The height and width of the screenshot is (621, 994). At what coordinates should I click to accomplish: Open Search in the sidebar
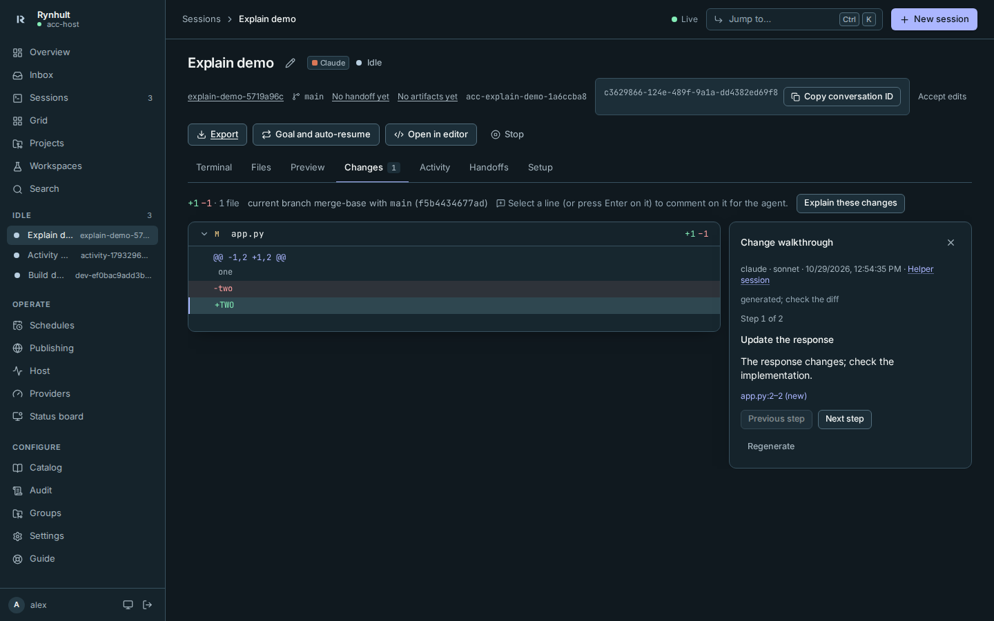click(x=83, y=189)
